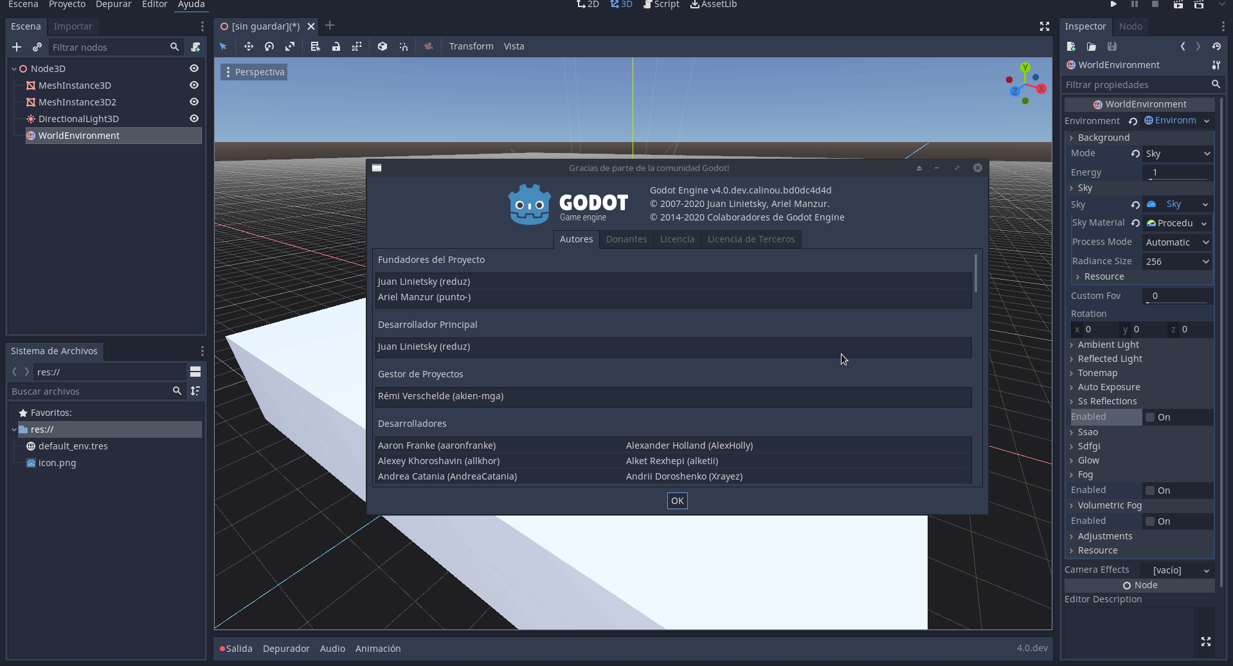Expand Ambient Light section
The height and width of the screenshot is (666, 1233).
tap(1108, 345)
